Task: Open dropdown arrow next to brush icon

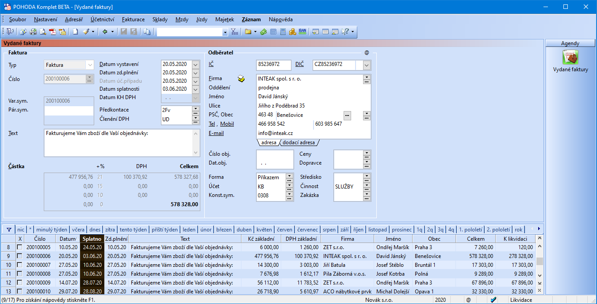Action: [x=93, y=32]
